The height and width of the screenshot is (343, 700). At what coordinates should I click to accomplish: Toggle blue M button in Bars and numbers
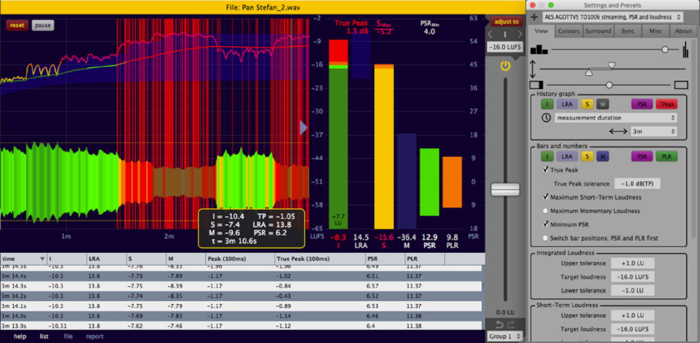click(602, 156)
